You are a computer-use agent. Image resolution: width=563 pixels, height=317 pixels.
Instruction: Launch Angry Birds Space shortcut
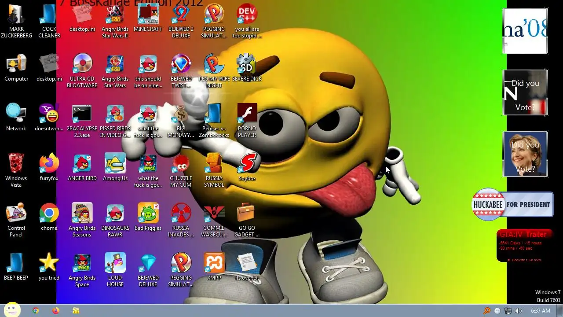tap(82, 270)
